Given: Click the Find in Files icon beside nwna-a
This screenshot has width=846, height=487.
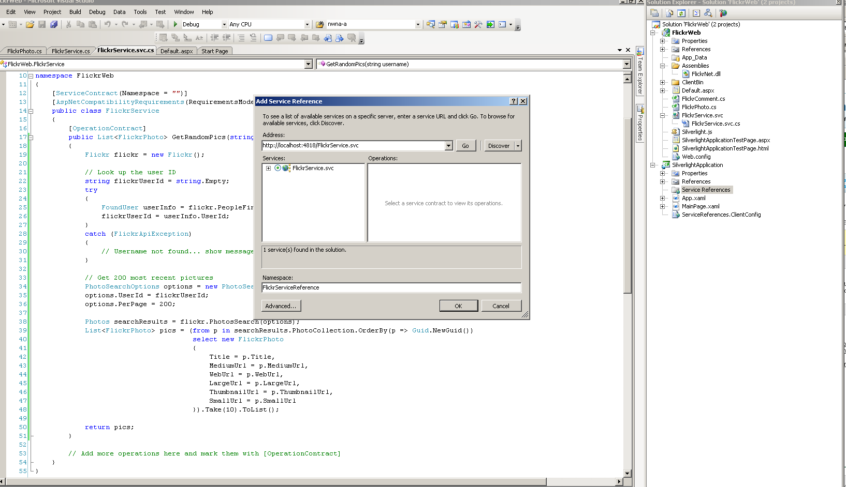Looking at the screenshot, I should click(x=320, y=24).
